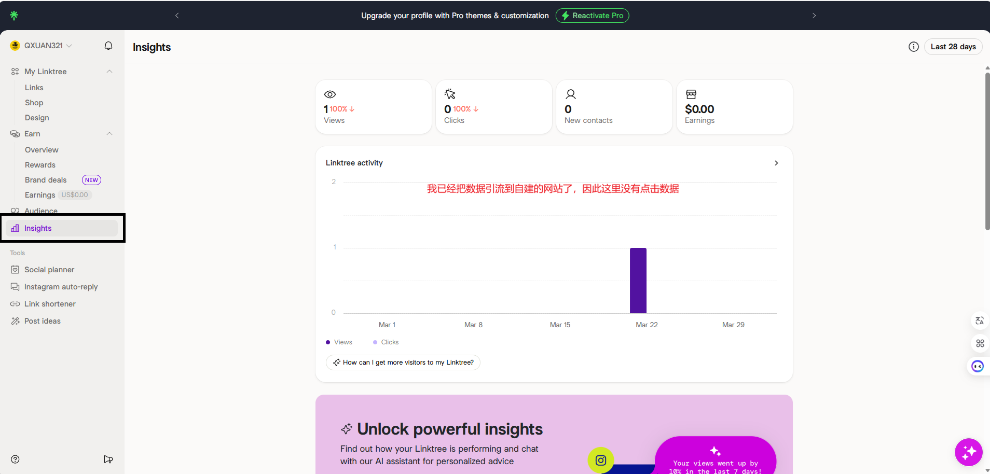Open the Design page from the sidebar
The image size is (990, 474).
(37, 118)
